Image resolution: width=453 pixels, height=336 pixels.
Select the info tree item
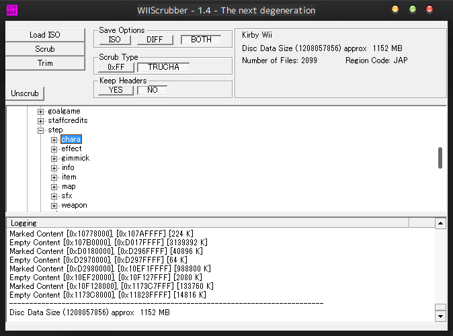point(68,167)
